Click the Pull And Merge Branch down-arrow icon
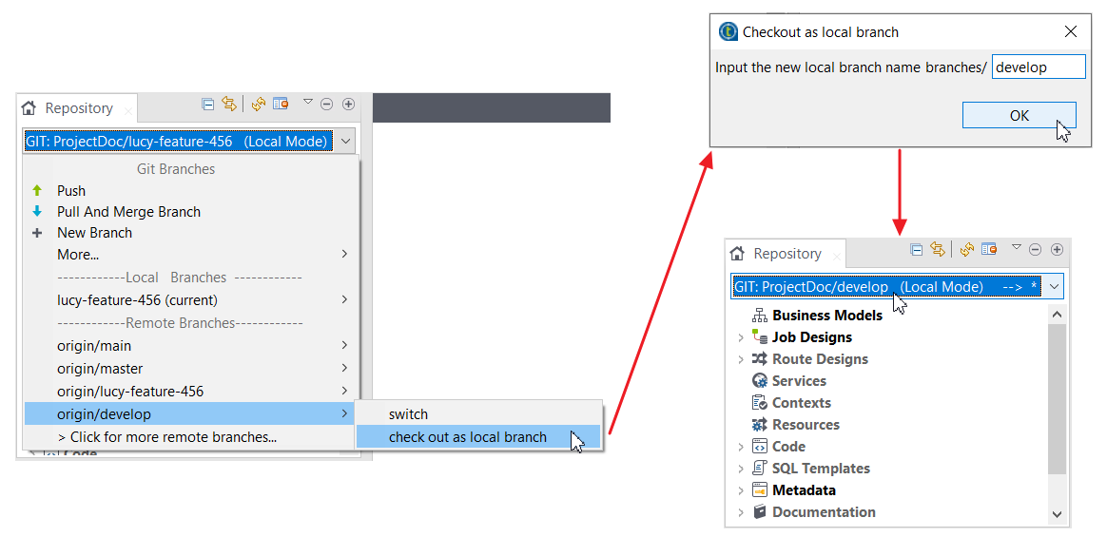The height and width of the screenshot is (537, 1107). (37, 211)
